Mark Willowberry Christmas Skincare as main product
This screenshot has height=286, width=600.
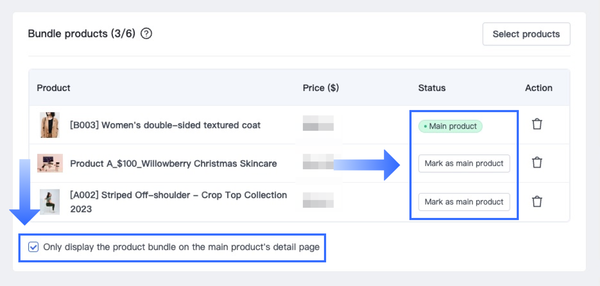tap(464, 163)
